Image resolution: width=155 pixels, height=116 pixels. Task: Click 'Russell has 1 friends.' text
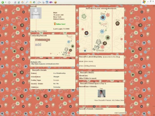coord(88,87)
